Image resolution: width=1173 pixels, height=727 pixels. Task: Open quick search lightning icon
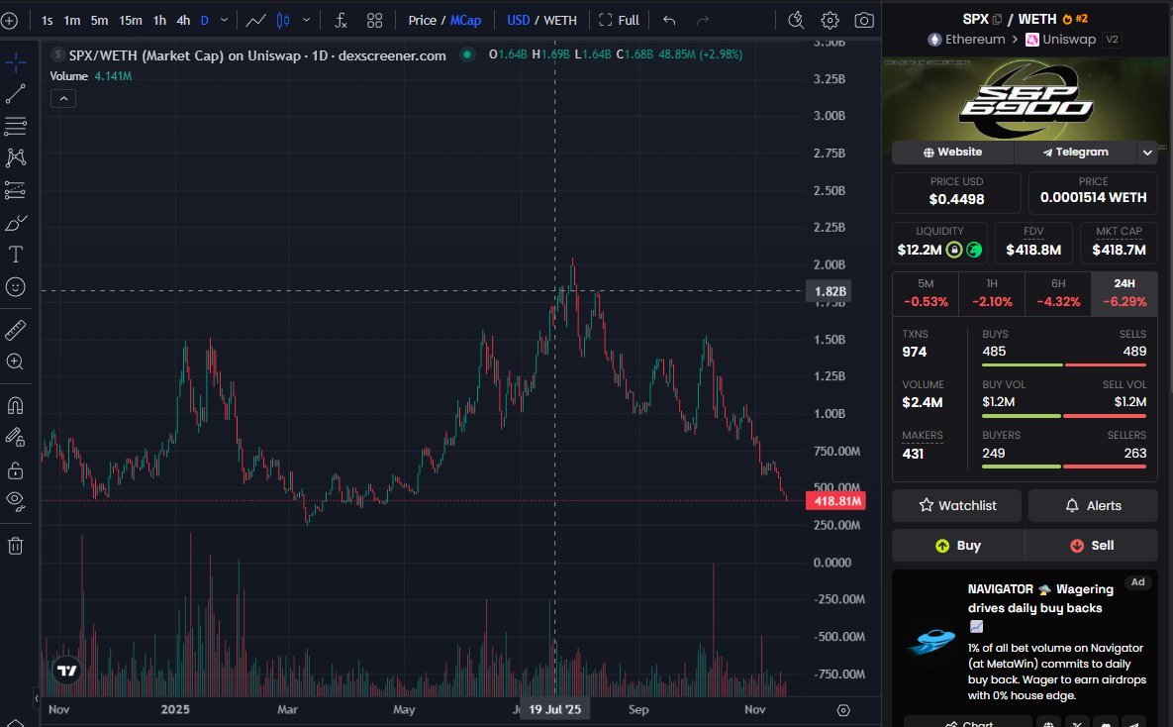click(796, 20)
